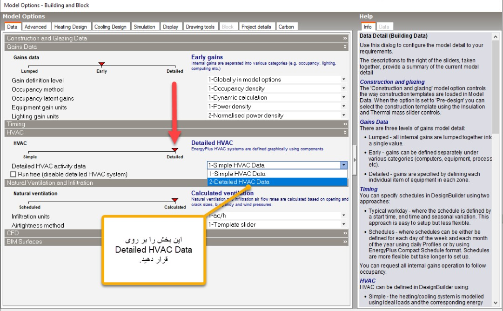Close the Detailed HVAC activity data dropdown arrow
The image size is (503, 311).
point(343,165)
